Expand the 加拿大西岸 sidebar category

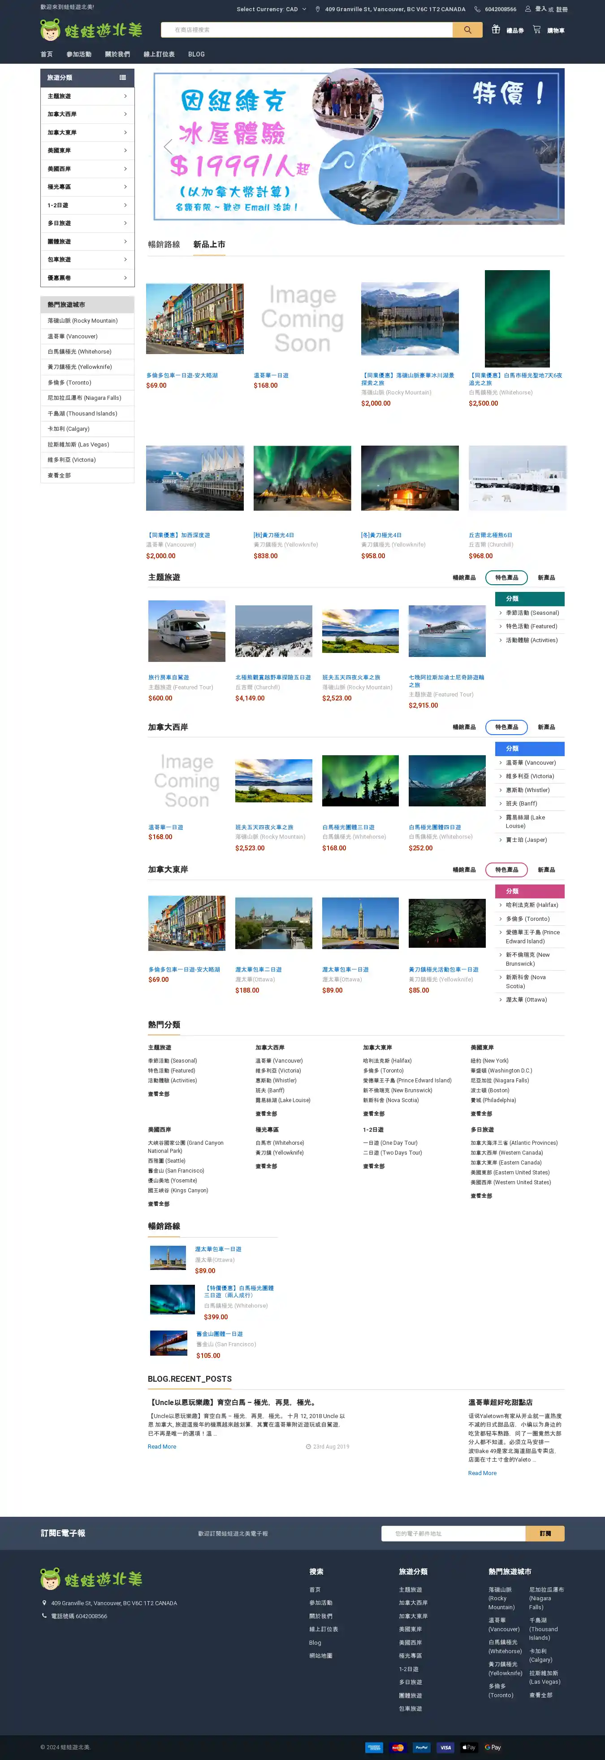pyautogui.click(x=87, y=114)
